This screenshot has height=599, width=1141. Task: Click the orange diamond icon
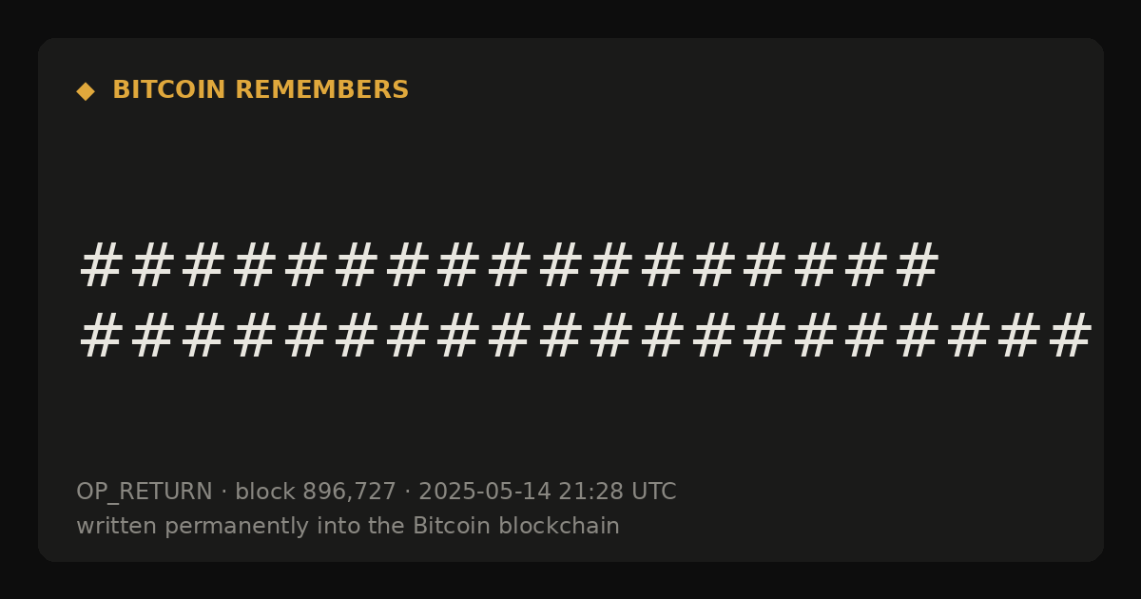[86, 91]
